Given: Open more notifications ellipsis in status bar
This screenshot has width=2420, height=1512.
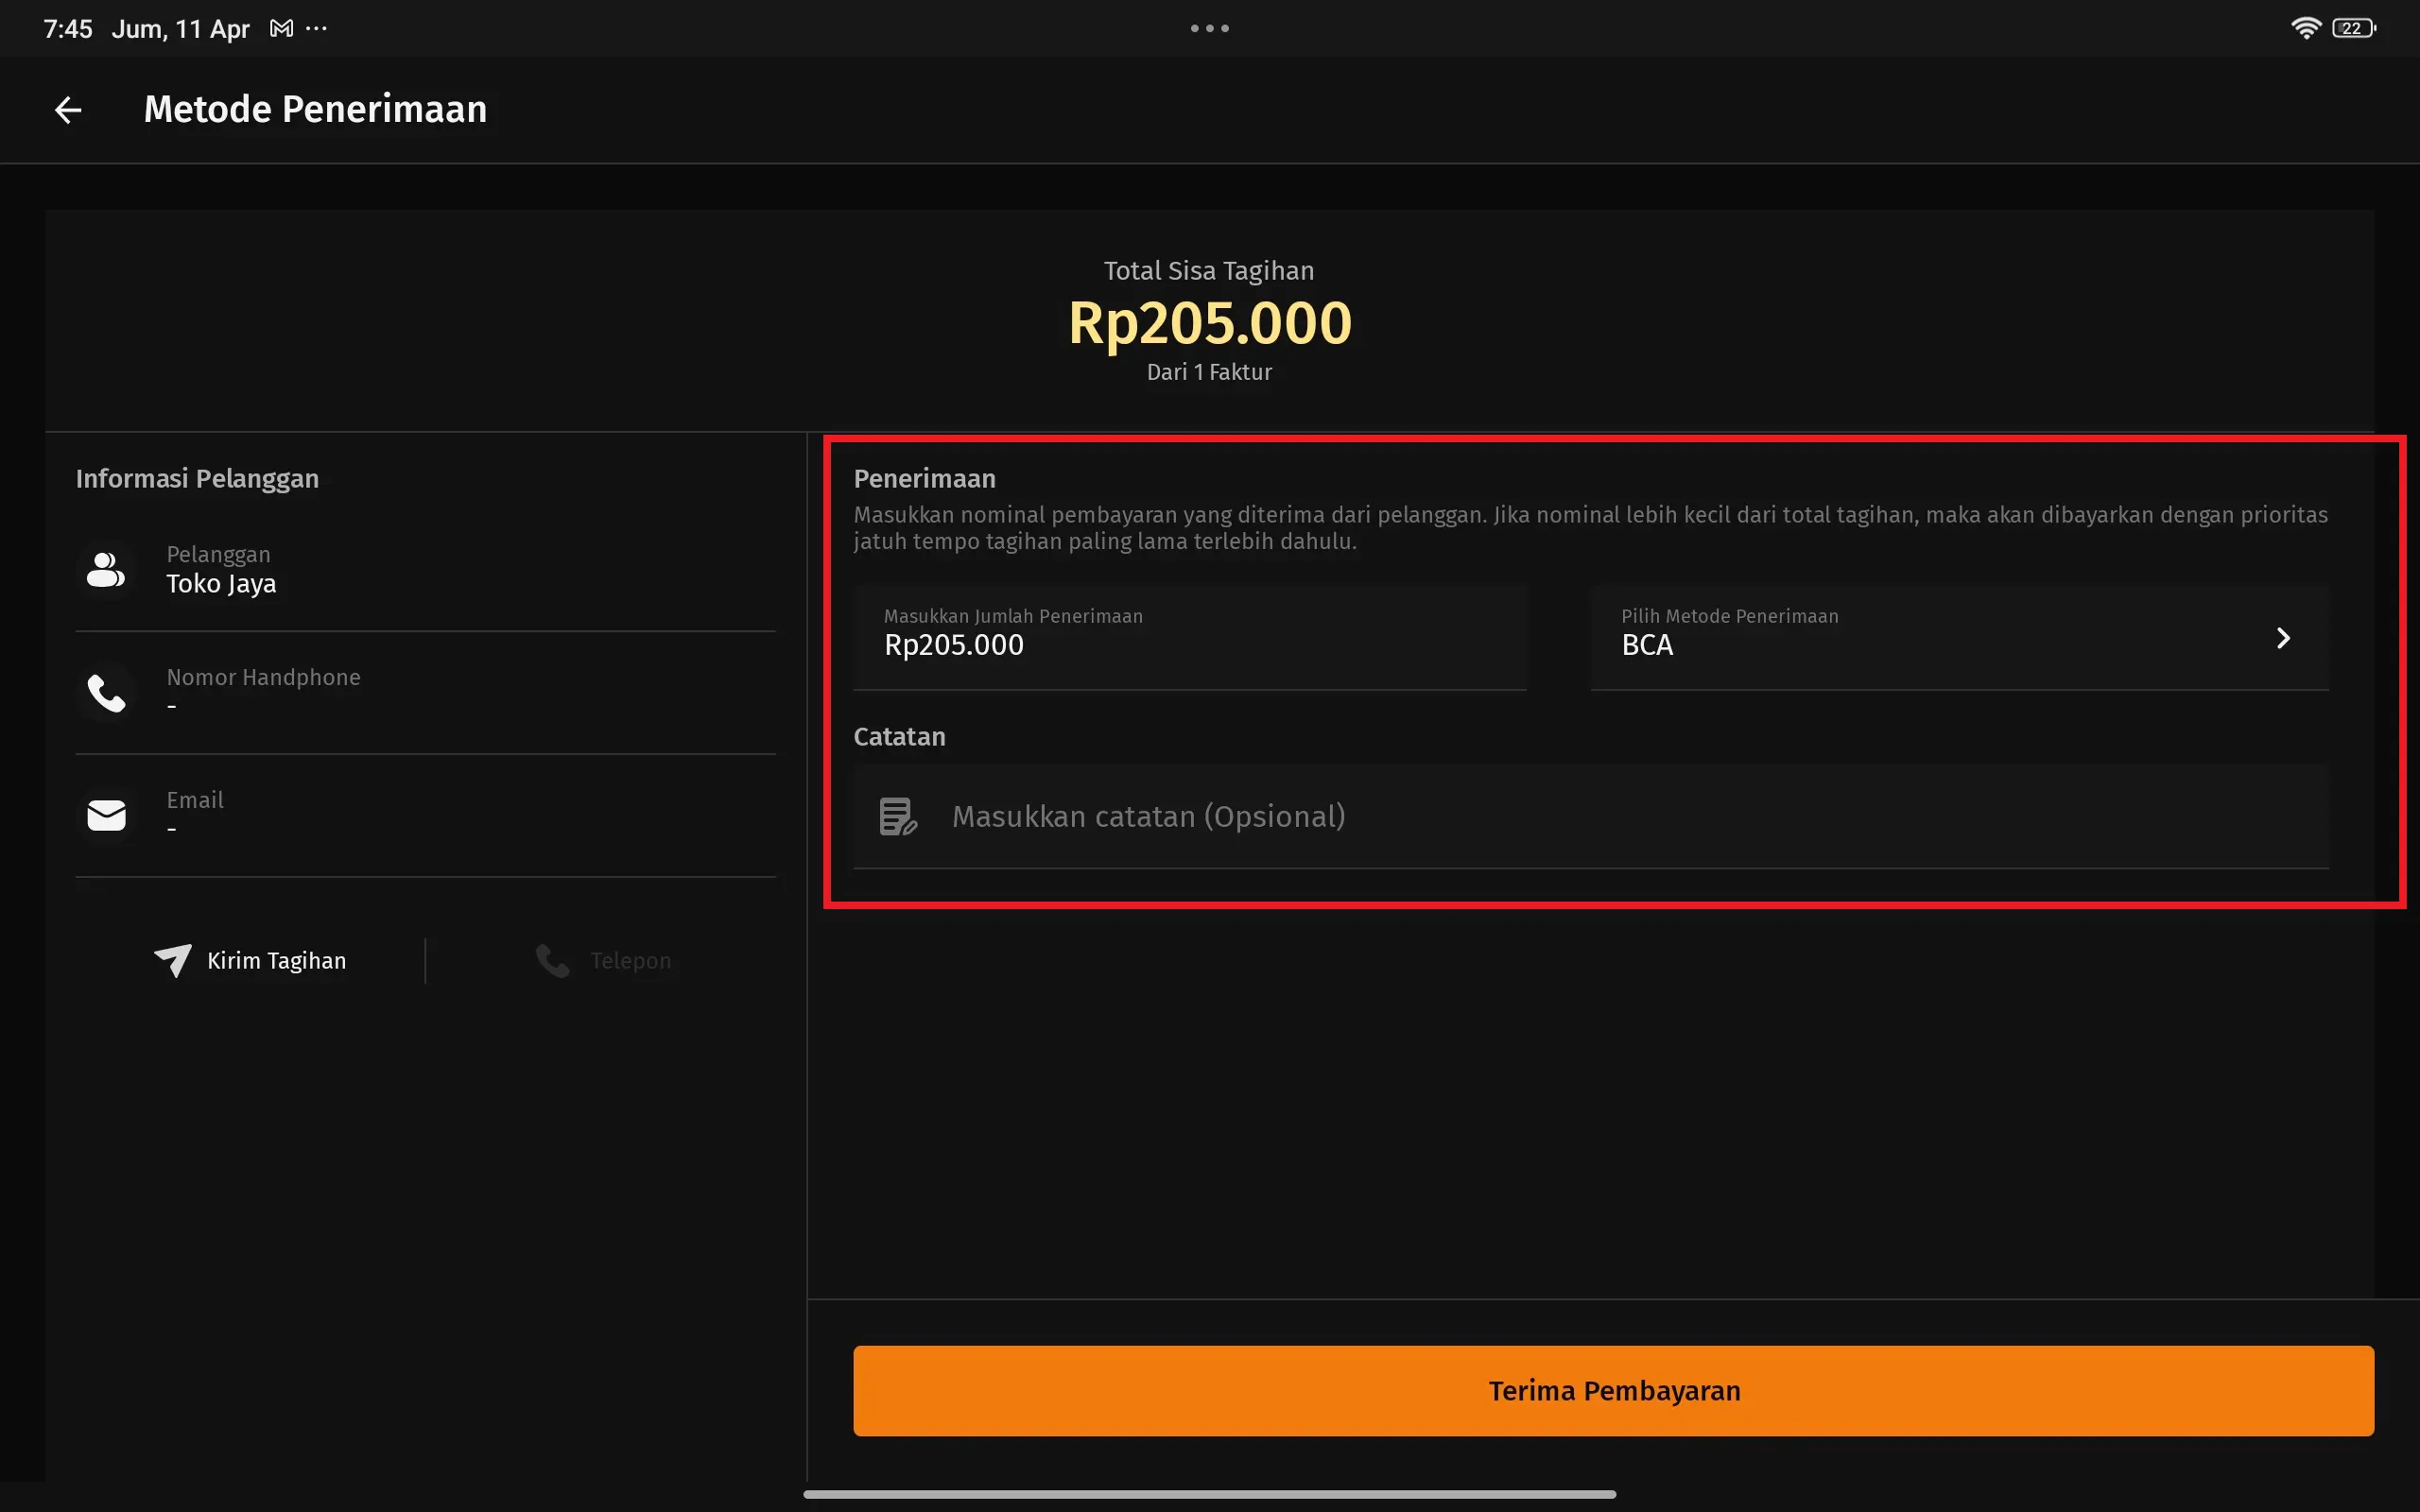Looking at the screenshot, I should click(316, 28).
